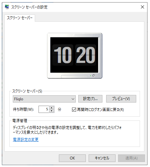The image size is (150, 167).
Task: Open the 電源設定の変更 link
Action: coord(26,139)
